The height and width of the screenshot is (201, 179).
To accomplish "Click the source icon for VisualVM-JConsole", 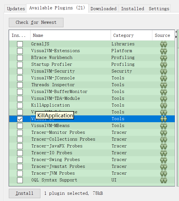I will click(x=164, y=78).
